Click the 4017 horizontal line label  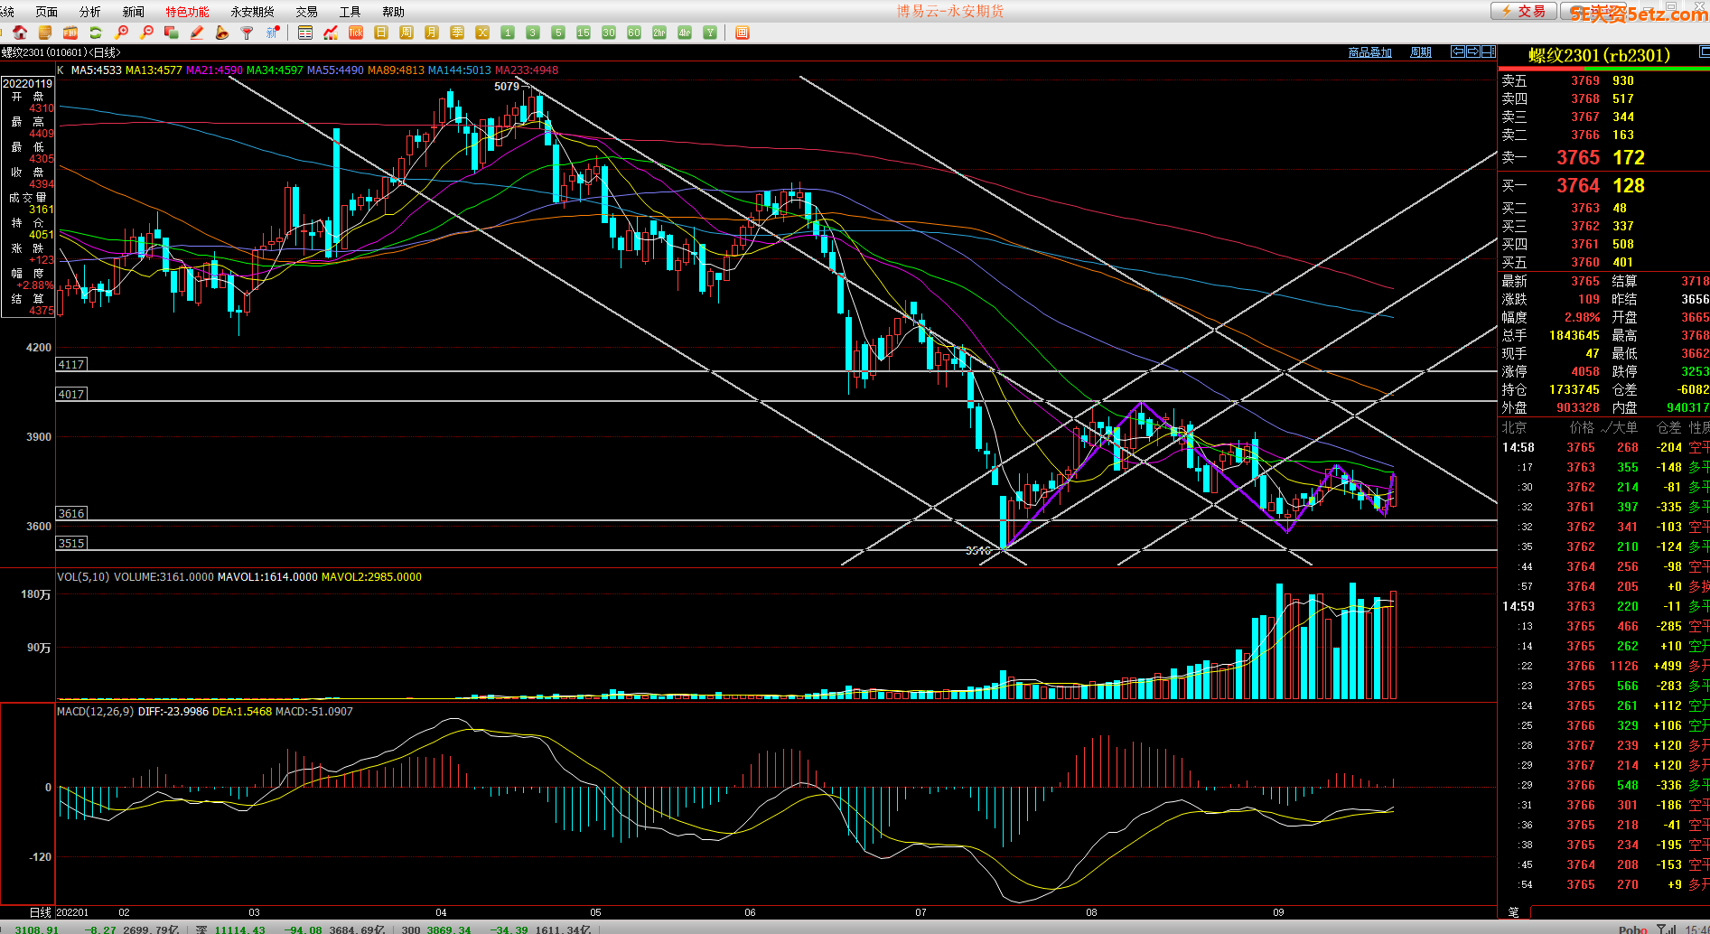(71, 394)
